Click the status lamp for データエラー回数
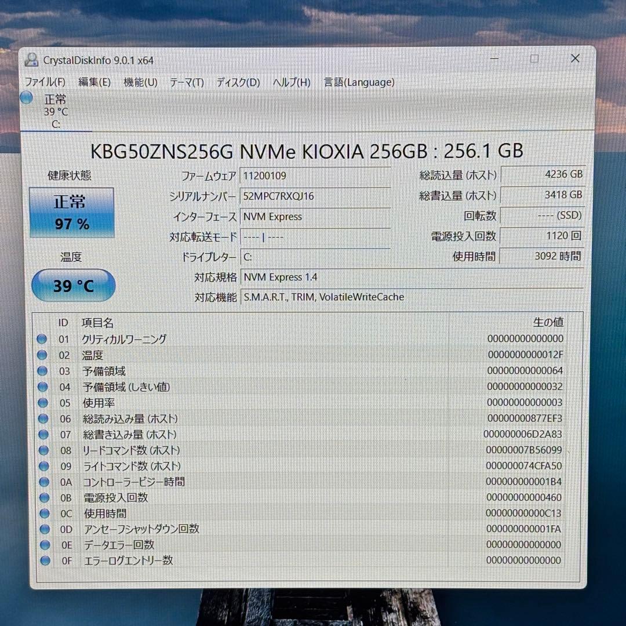626x626 pixels. point(43,545)
